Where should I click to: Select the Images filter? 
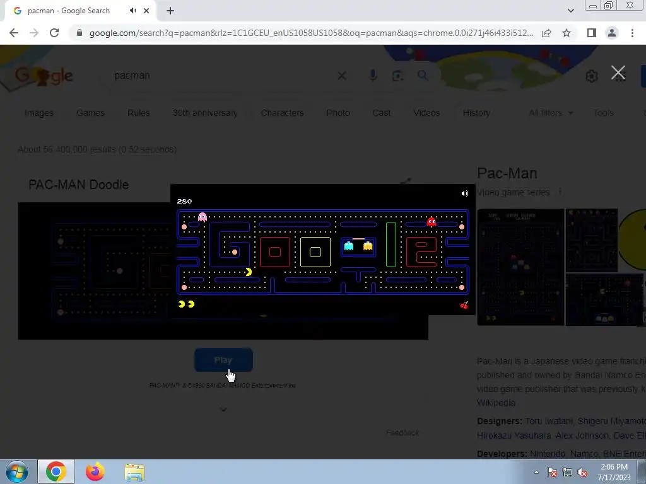pos(38,113)
